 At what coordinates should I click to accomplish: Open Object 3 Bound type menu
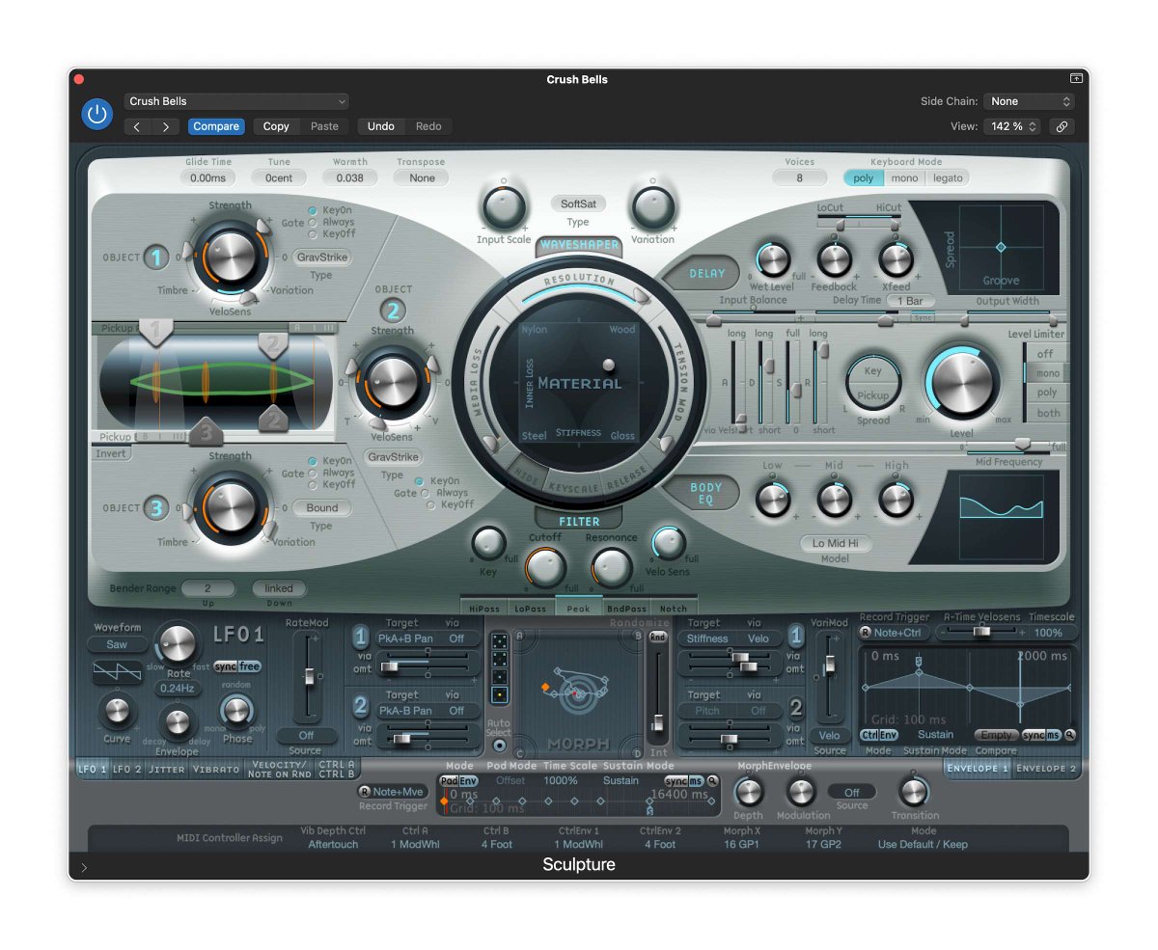coord(321,508)
